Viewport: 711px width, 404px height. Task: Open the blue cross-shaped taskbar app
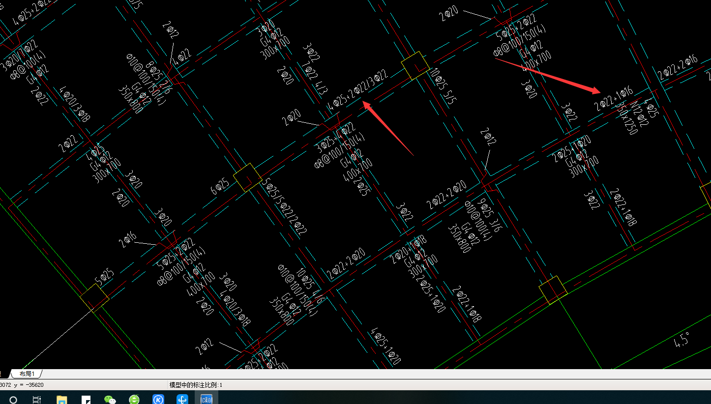(182, 400)
